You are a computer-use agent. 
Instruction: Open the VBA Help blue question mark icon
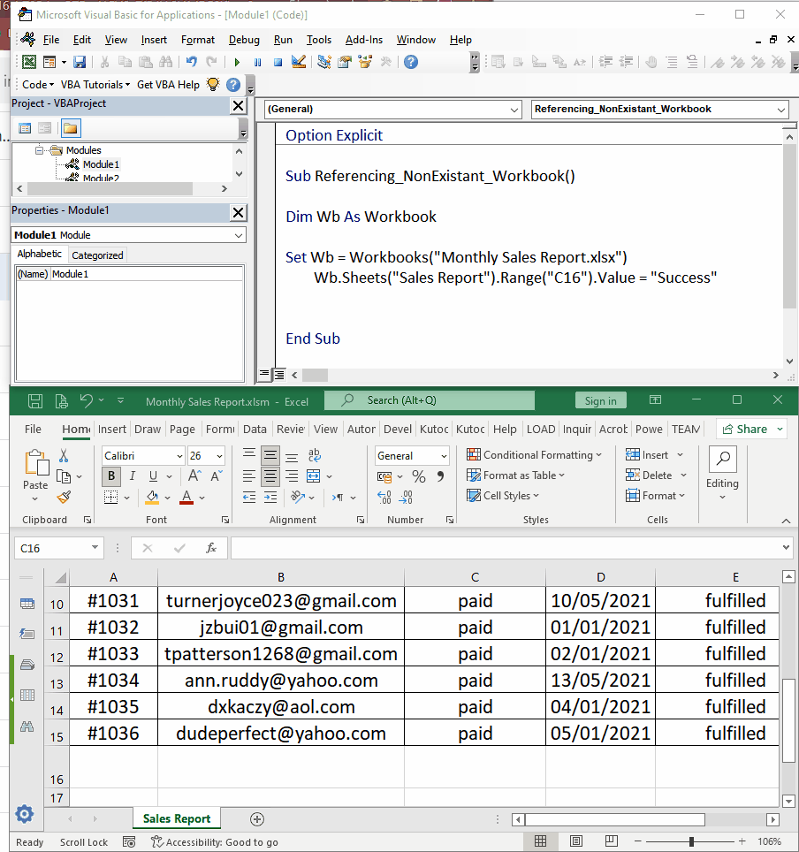tap(412, 62)
